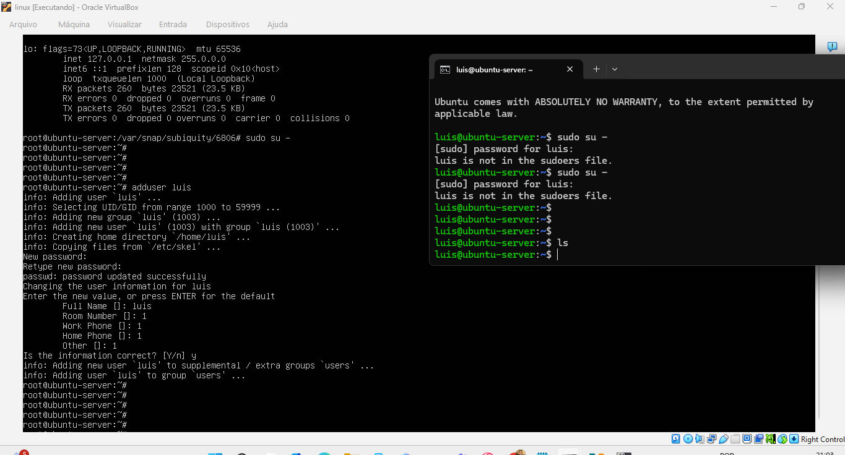The height and width of the screenshot is (455, 845).
Task: Click 'Adding user luis to group users' line
Action: click(x=134, y=375)
